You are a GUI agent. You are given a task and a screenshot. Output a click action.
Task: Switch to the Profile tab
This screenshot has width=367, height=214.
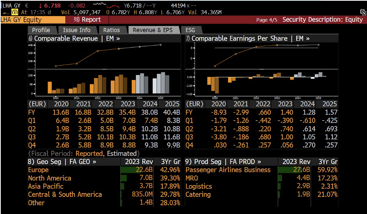click(x=41, y=30)
